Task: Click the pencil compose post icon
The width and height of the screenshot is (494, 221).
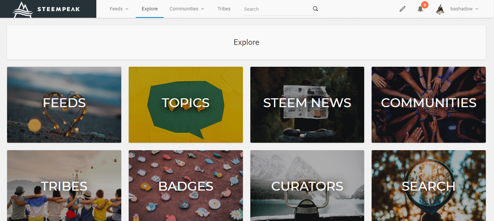Action: [x=402, y=9]
